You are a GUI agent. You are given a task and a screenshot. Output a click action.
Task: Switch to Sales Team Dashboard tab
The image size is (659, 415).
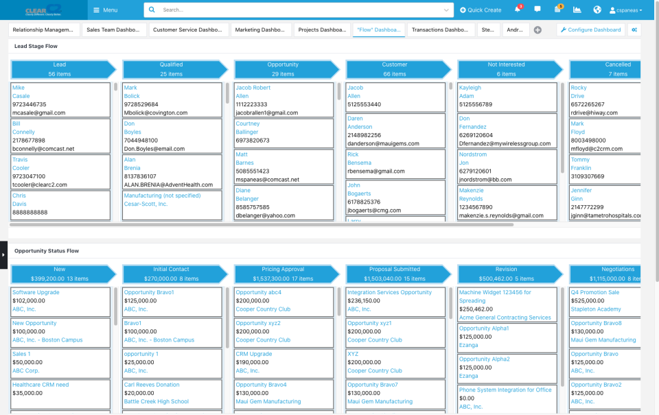(x=113, y=29)
